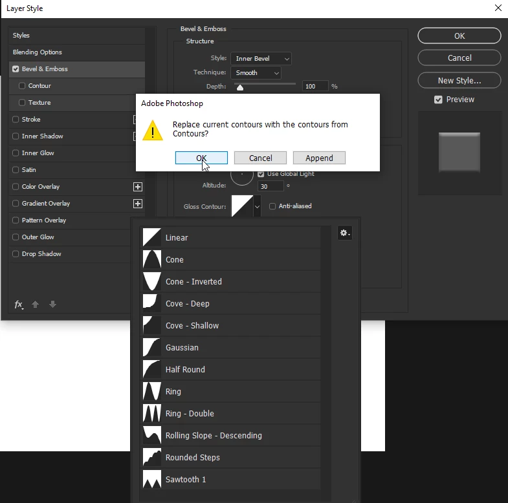Click the Linear contour thumbnail icon

pyautogui.click(x=152, y=237)
